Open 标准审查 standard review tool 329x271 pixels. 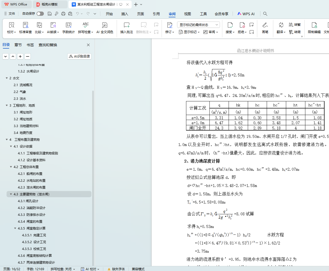(x=25, y=25)
